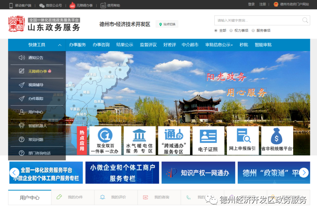Click 陵县 on the map
Screen dimensions: 317x214
click(x=86, y=92)
